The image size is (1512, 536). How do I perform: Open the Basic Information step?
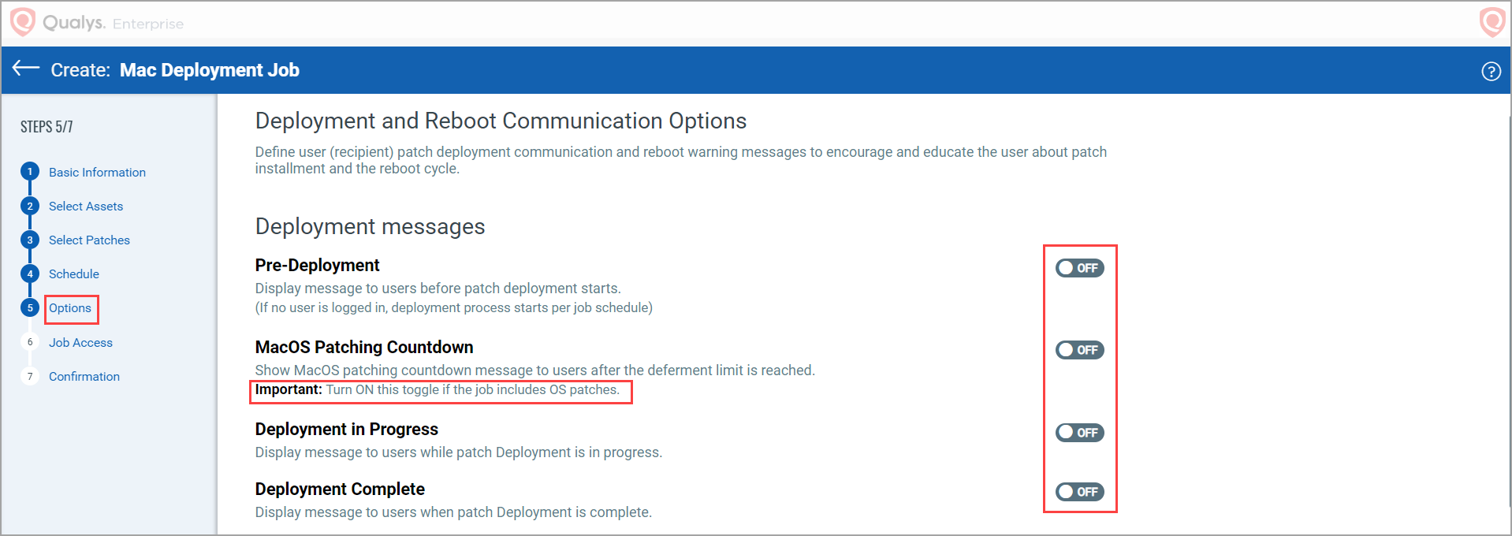[97, 172]
